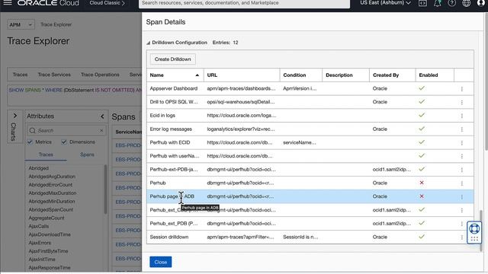488x274 pixels.
Task: Click enabled checkmark for Session drilldown
Action: 422,237
